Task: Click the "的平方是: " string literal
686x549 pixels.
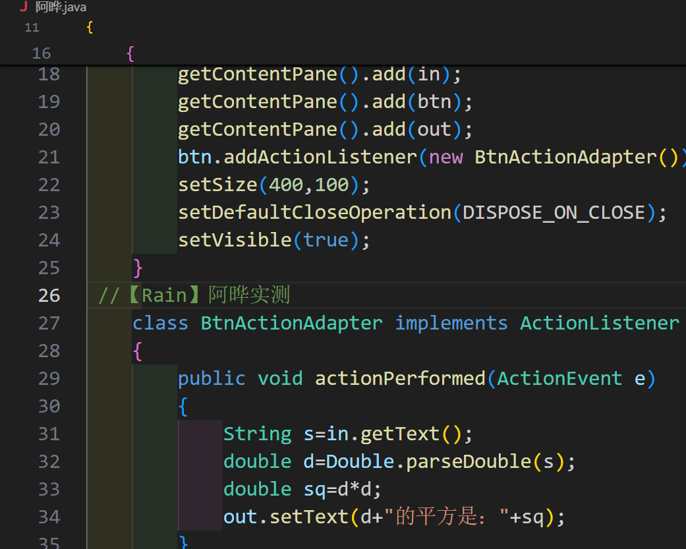Action: [447, 517]
